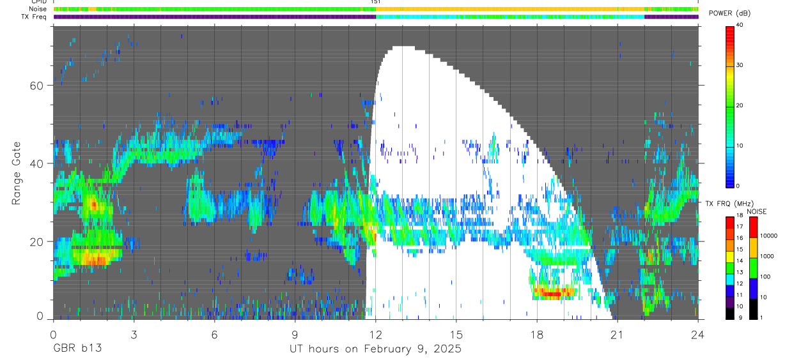Click the red 10000 segment of noise legend
The height and width of the screenshot is (362, 785).
(753, 227)
